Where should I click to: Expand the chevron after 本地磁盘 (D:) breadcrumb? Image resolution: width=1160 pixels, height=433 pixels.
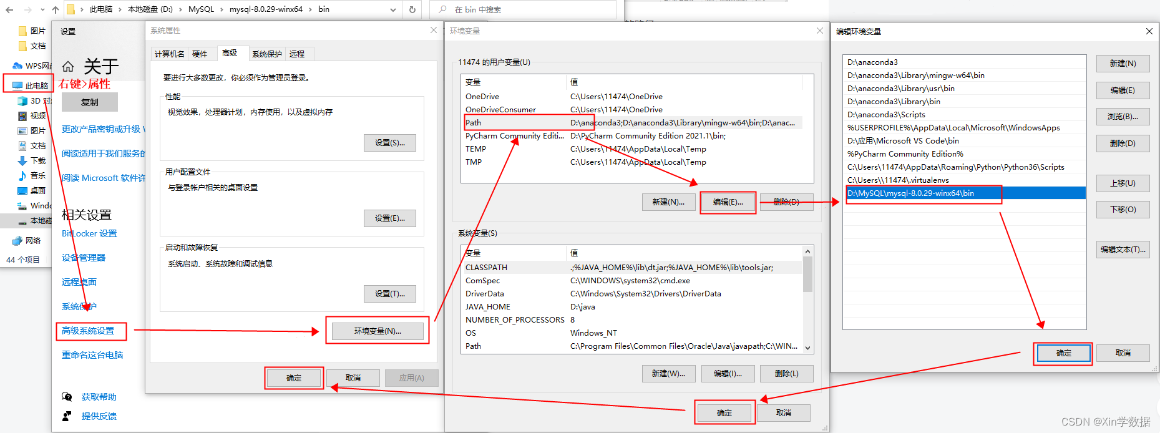pos(180,9)
